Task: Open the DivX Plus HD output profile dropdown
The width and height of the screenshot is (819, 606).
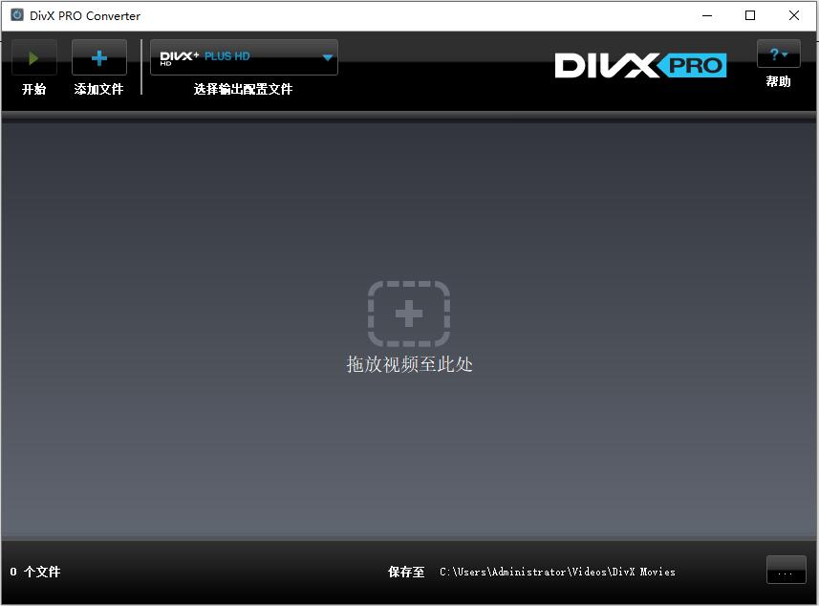Action: [x=244, y=57]
